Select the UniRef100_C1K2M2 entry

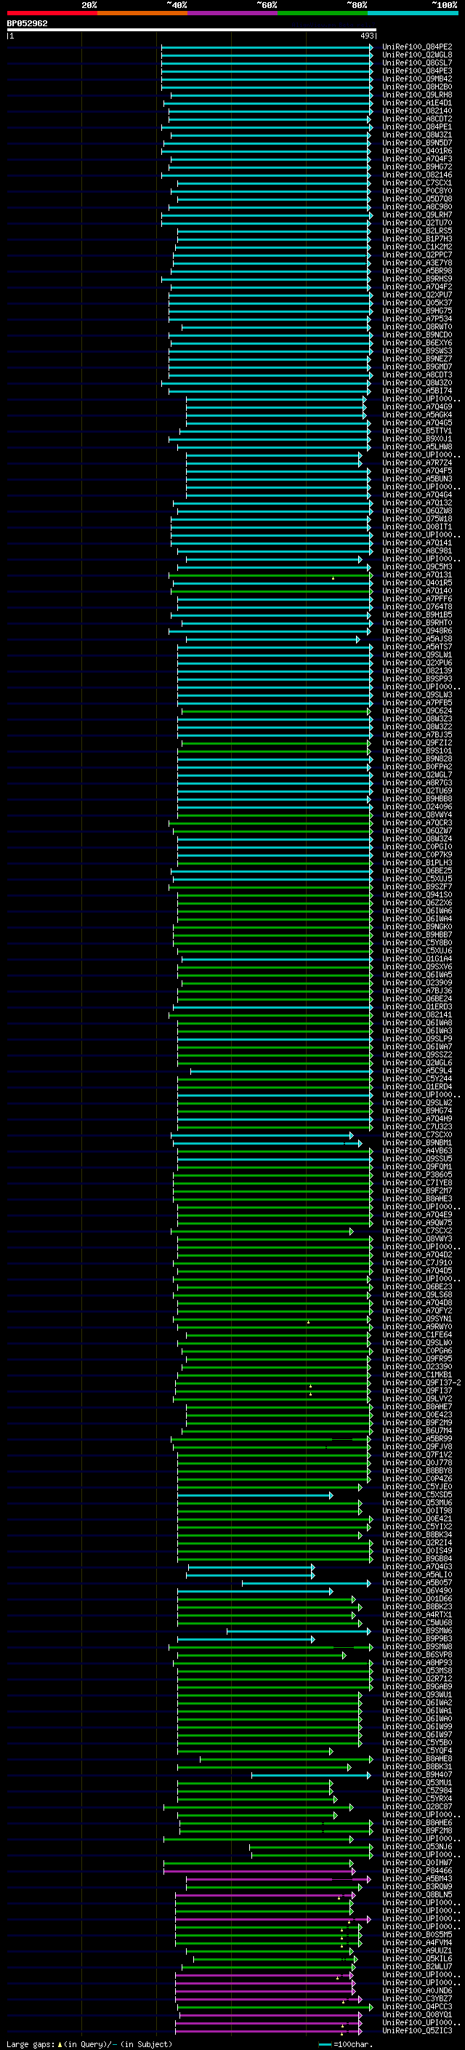[x=417, y=247]
